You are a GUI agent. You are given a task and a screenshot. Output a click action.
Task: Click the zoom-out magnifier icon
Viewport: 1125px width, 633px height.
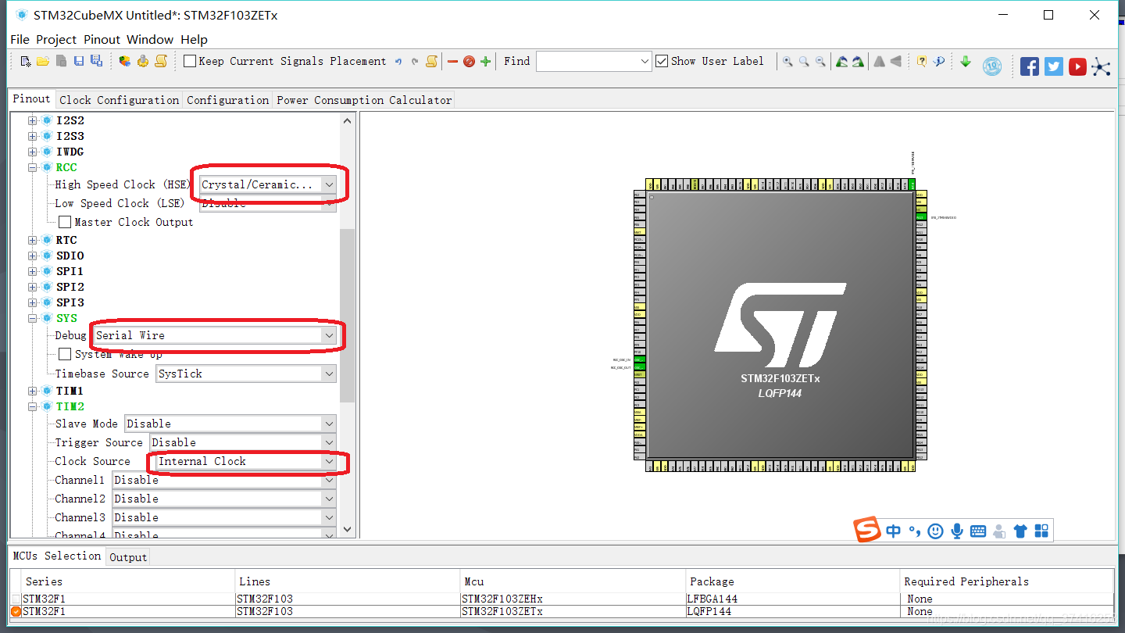click(820, 61)
